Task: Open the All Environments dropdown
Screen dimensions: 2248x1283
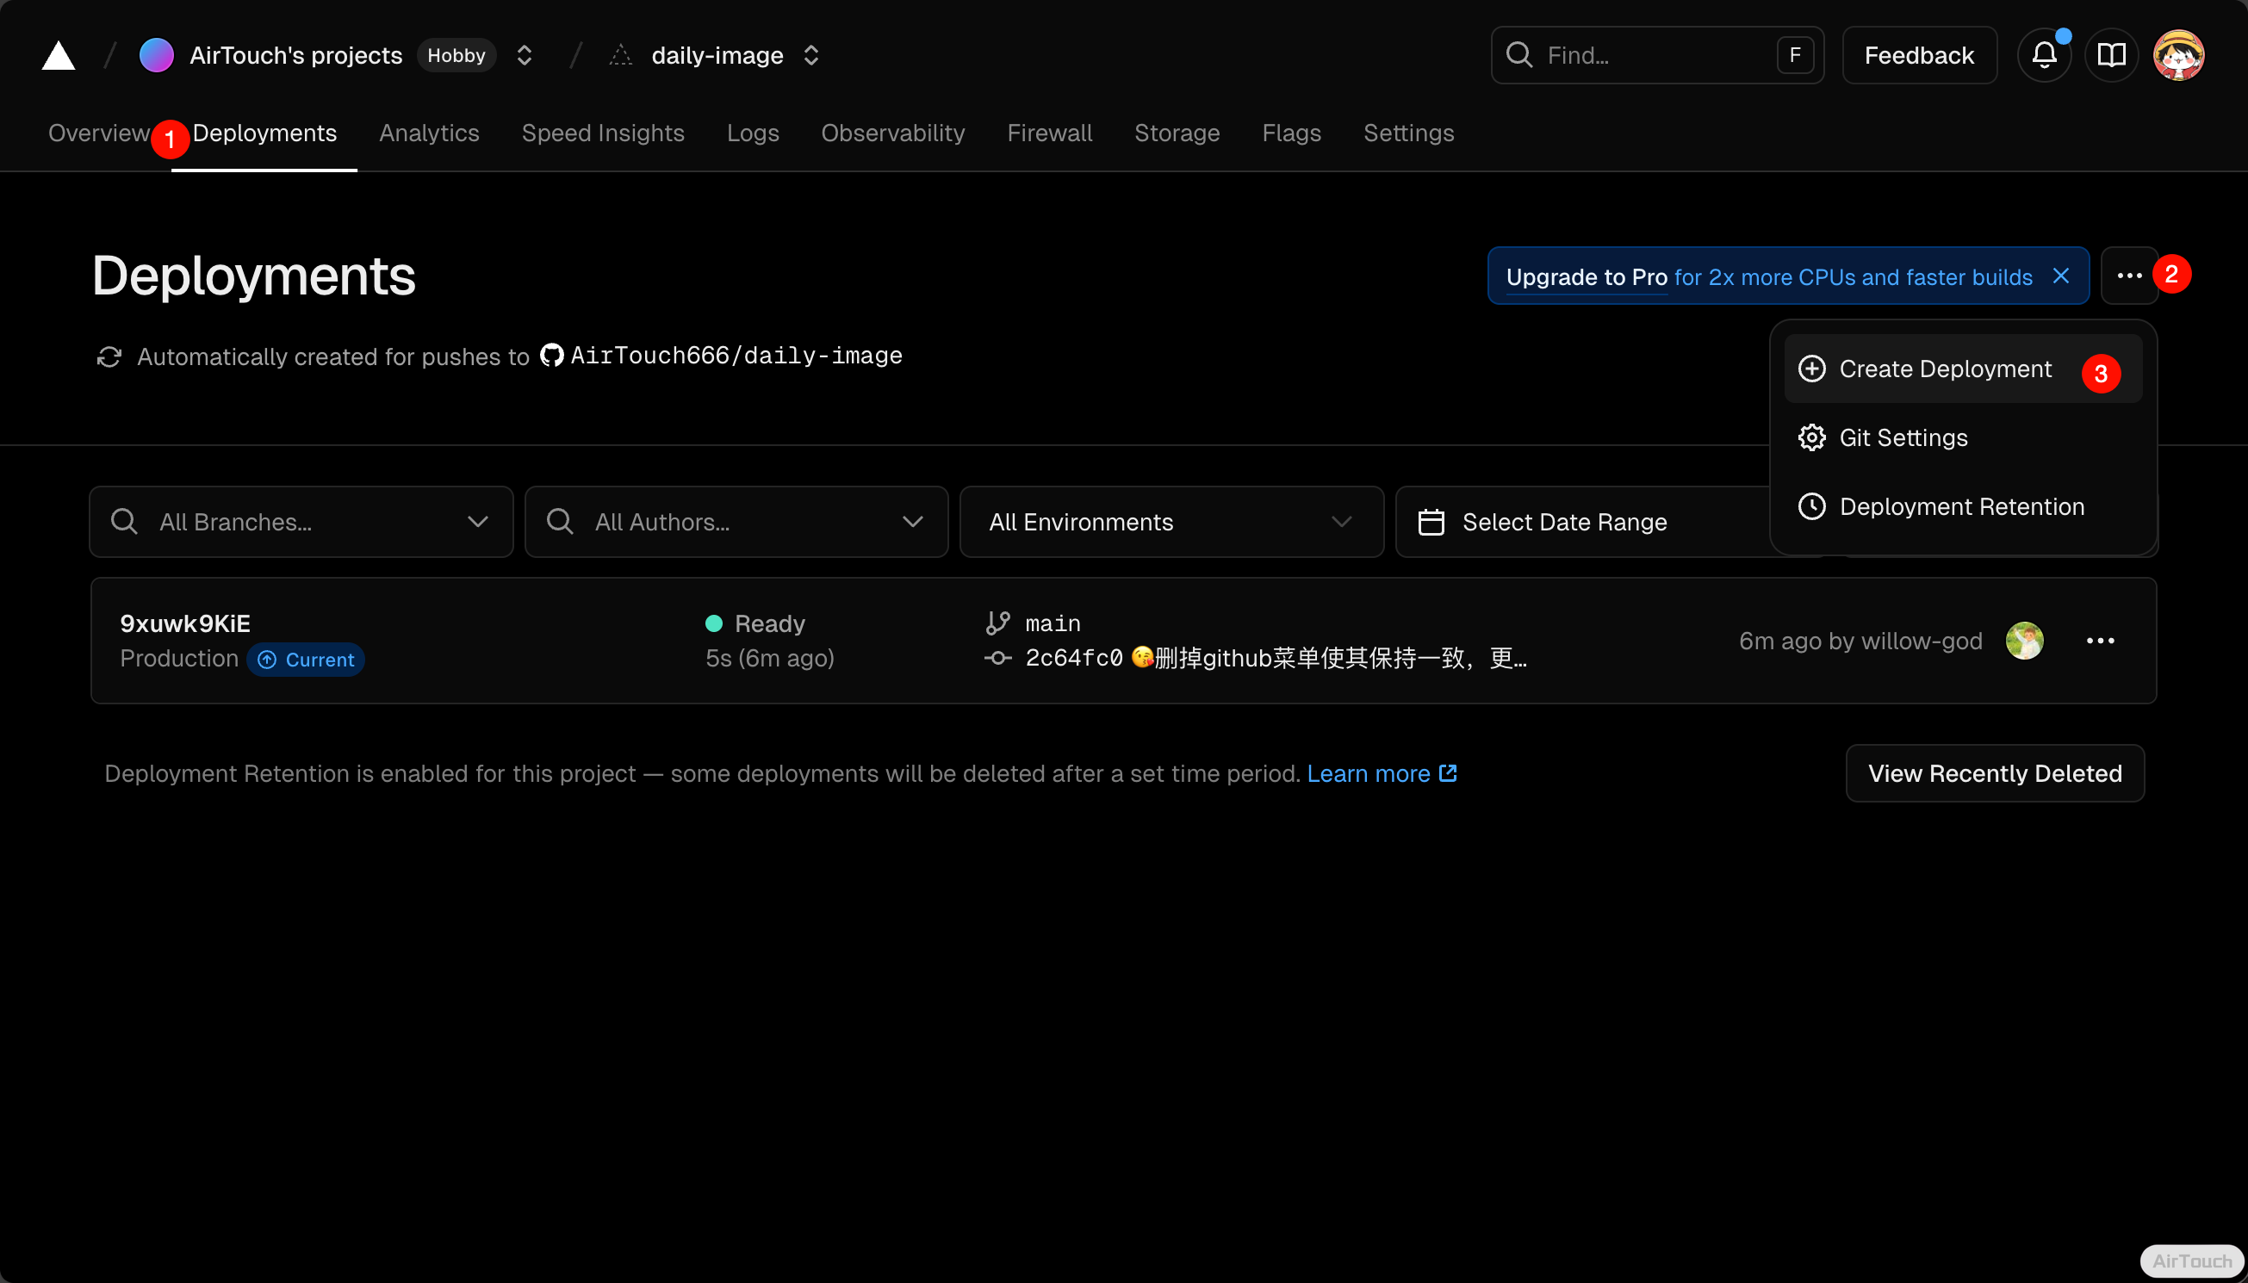Action: pyautogui.click(x=1171, y=522)
